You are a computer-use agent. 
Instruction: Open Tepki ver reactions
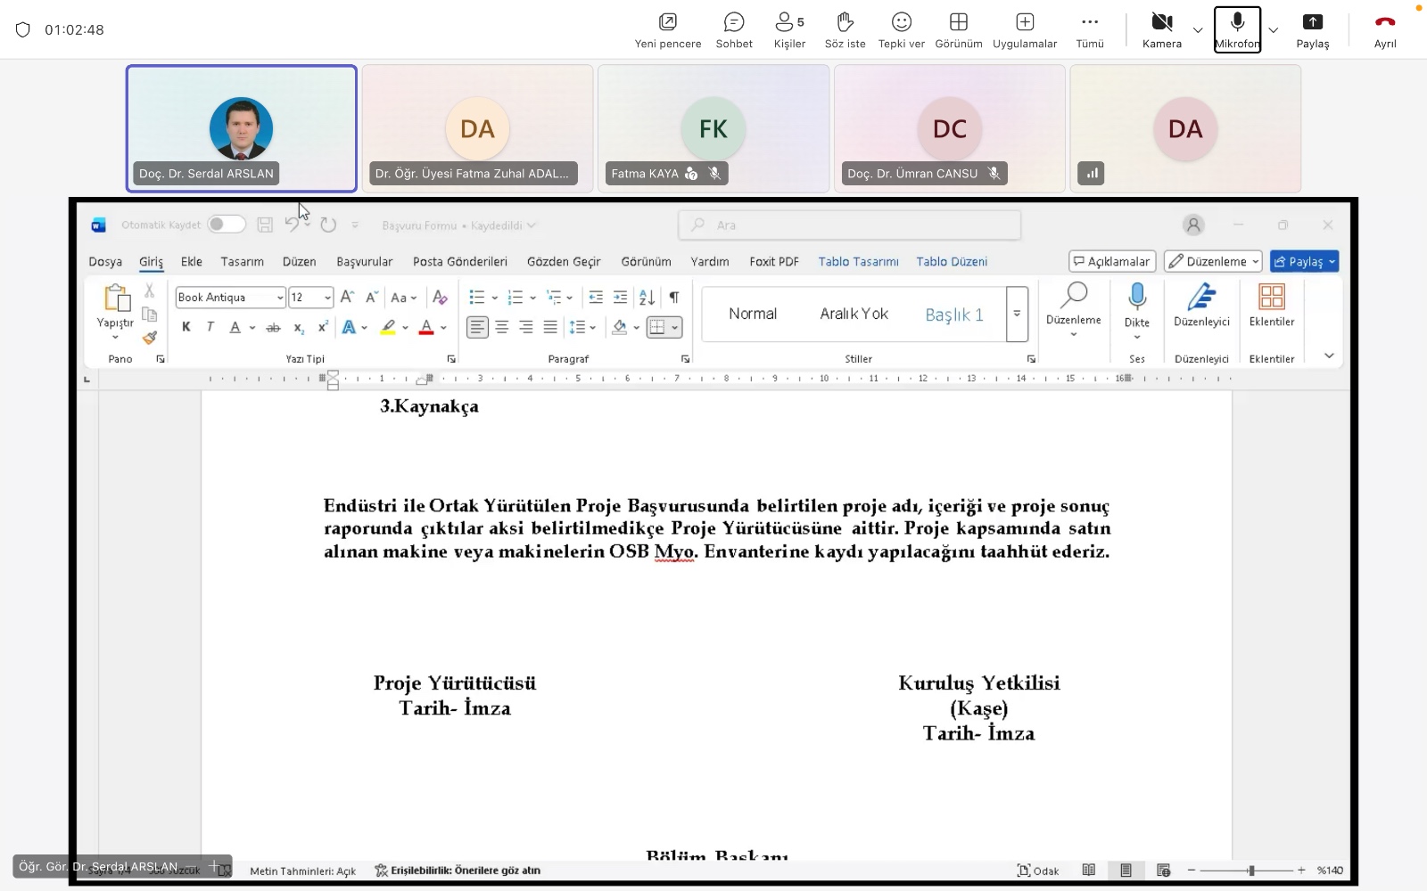pos(901,29)
